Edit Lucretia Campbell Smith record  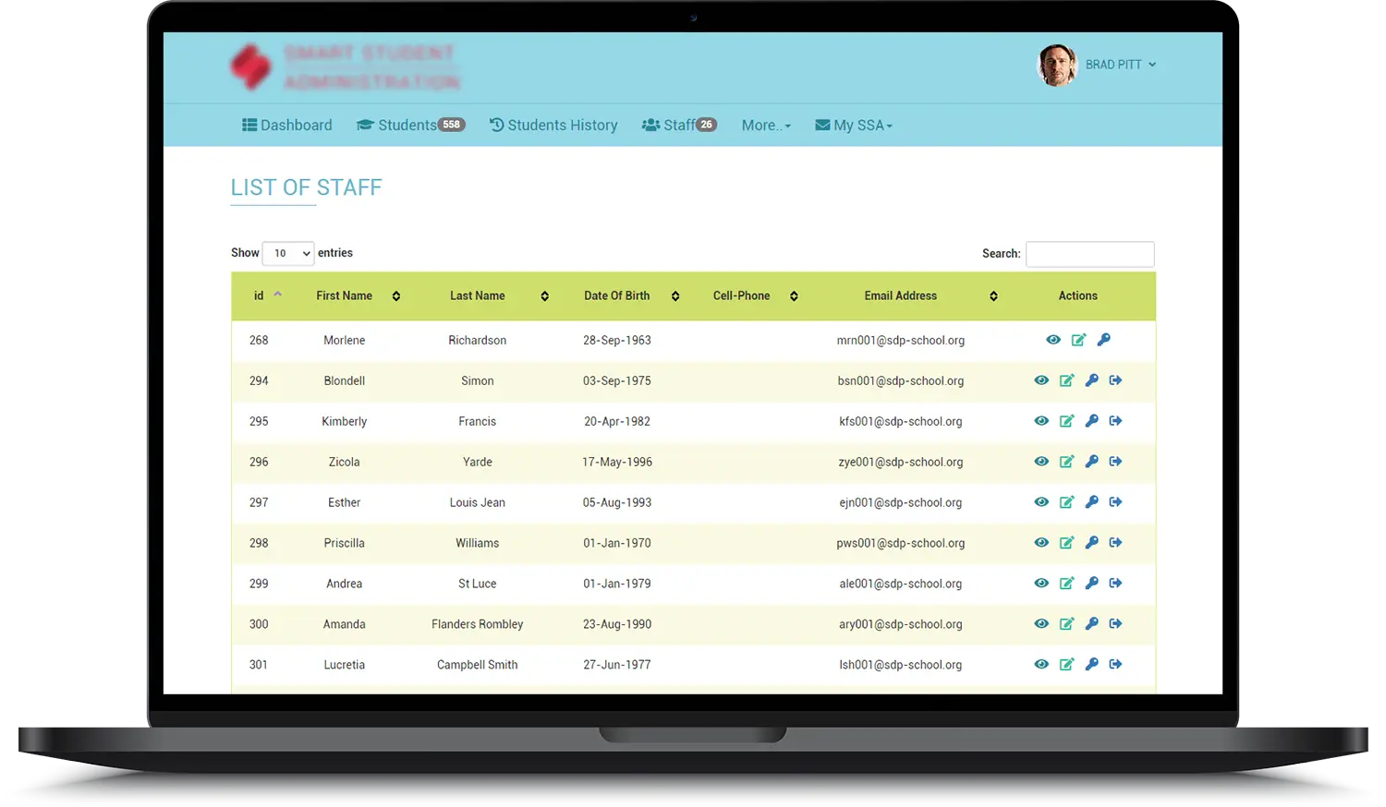pos(1066,665)
